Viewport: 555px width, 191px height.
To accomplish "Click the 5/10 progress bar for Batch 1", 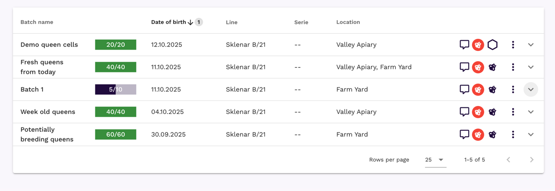I will [x=115, y=90].
